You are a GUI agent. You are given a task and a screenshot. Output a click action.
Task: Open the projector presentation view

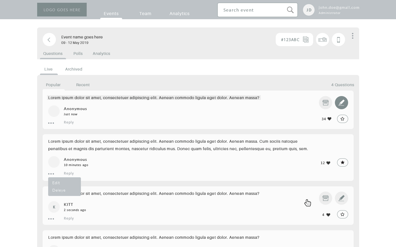(322, 40)
